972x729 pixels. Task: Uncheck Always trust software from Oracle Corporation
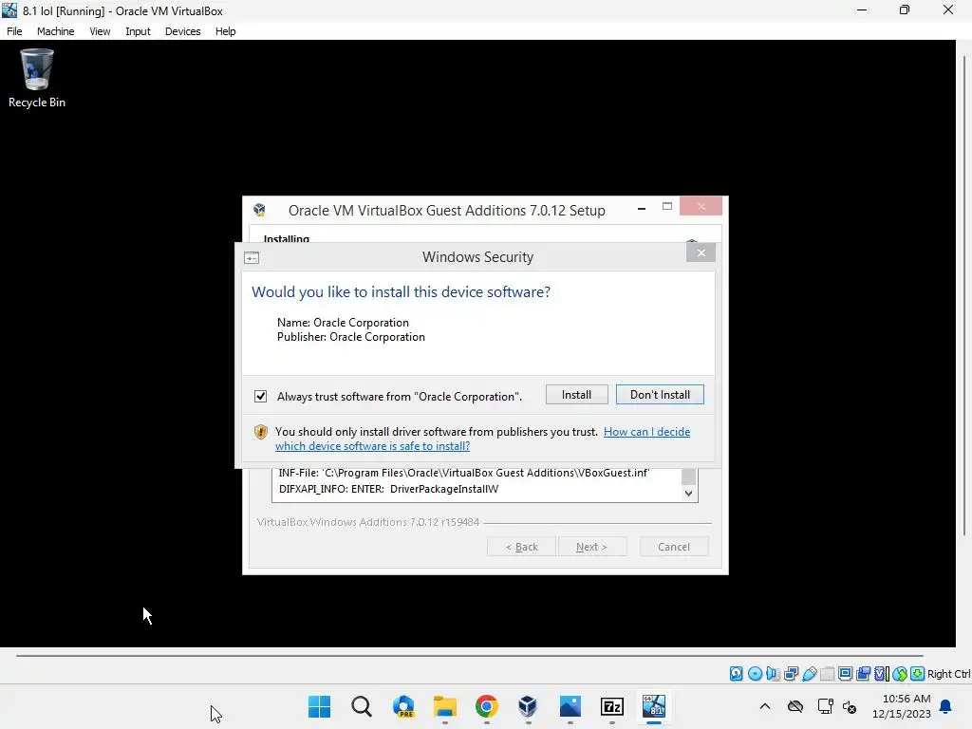[260, 396]
